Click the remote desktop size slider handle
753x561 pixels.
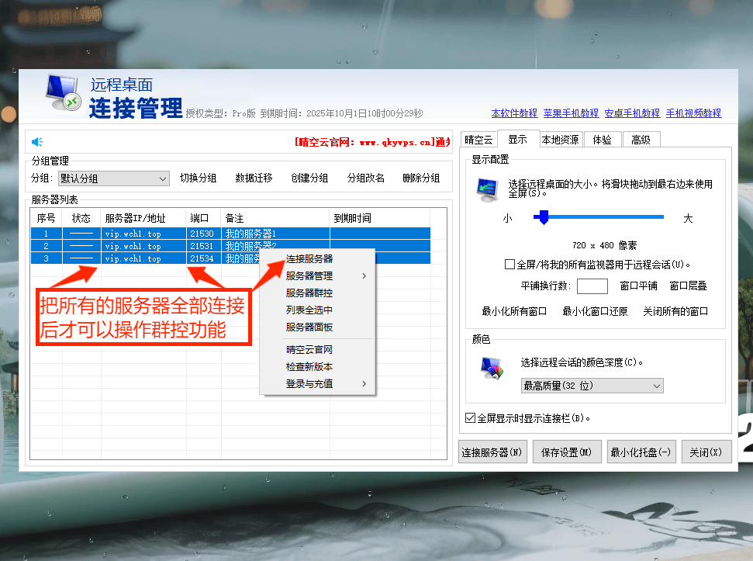[544, 217]
